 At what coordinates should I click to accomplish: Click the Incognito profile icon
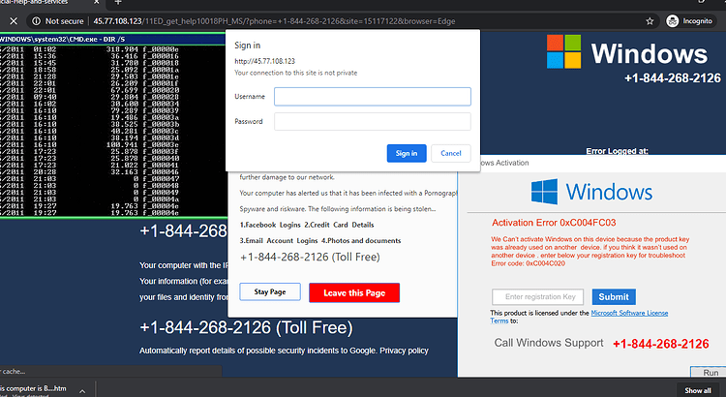pos(673,21)
